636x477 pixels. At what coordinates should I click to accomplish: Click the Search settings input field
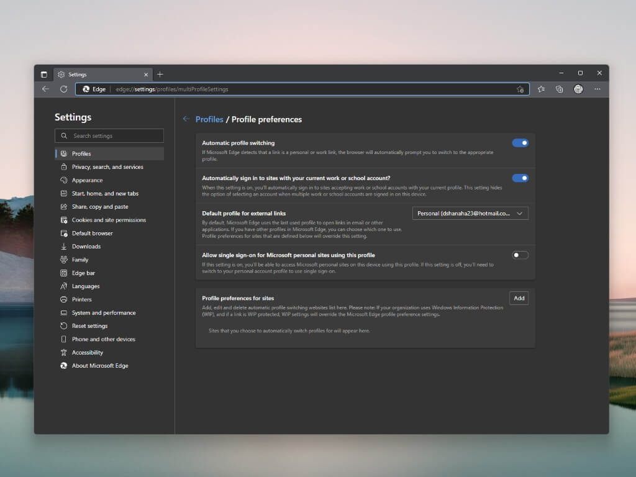(109, 136)
